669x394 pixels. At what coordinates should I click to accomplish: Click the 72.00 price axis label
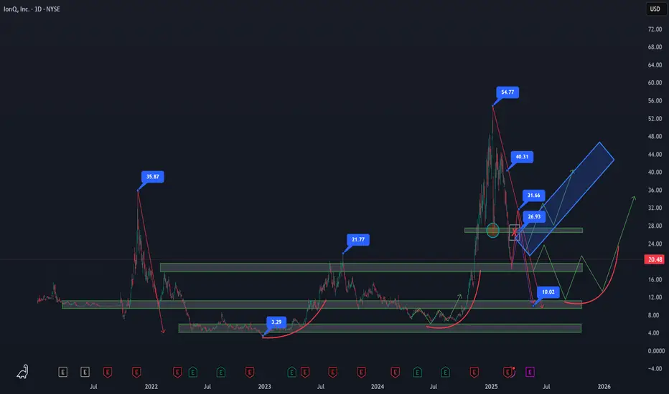click(655, 29)
